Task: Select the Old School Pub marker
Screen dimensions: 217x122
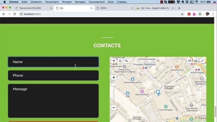Action: tap(177, 67)
